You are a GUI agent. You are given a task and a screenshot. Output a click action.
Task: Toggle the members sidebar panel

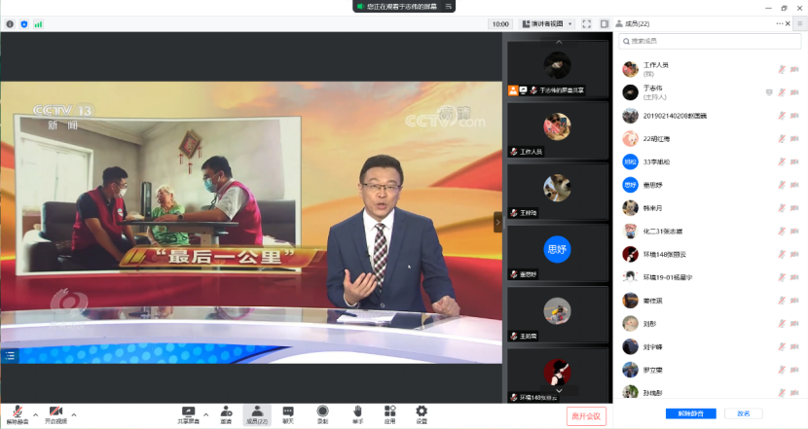point(605,23)
